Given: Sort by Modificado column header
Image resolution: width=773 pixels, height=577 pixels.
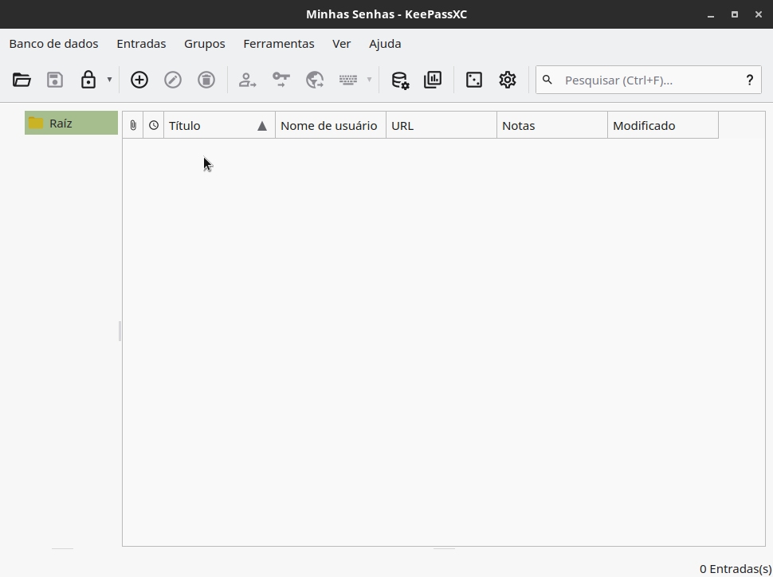Looking at the screenshot, I should [663, 125].
